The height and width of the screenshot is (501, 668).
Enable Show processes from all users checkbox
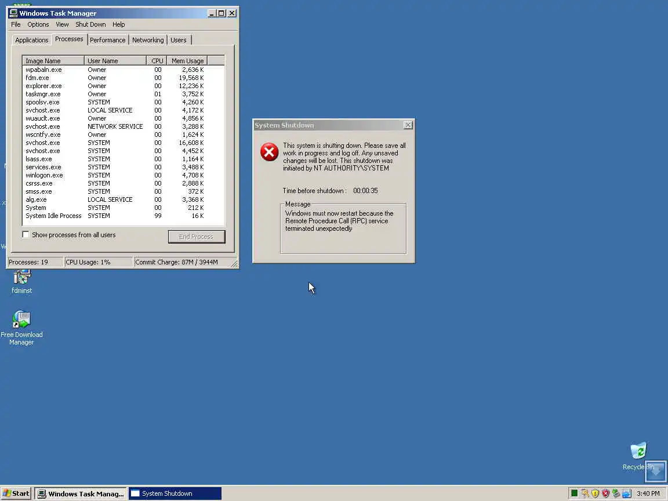coord(26,235)
